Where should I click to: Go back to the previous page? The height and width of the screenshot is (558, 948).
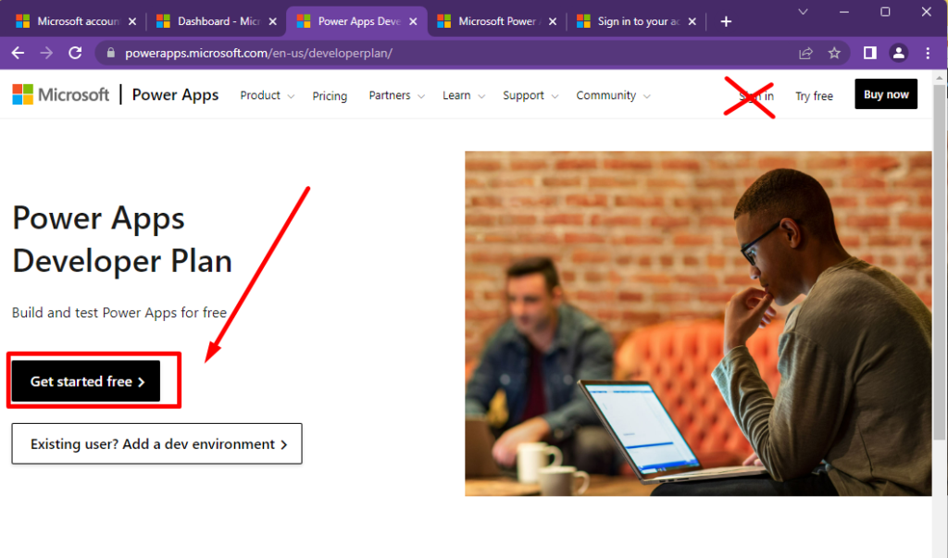[19, 53]
